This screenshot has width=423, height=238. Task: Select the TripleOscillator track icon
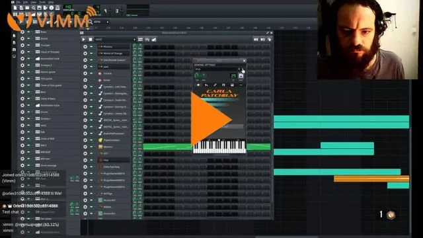[x=100, y=140]
